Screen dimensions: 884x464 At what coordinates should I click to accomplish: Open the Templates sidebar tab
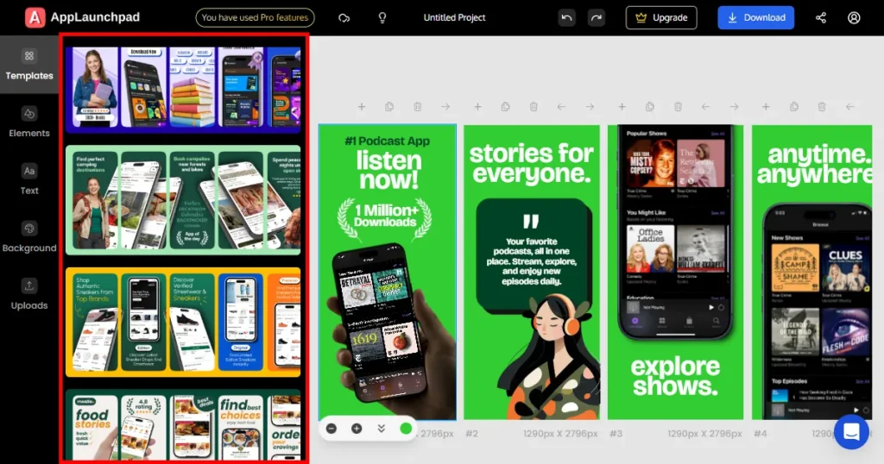29,65
